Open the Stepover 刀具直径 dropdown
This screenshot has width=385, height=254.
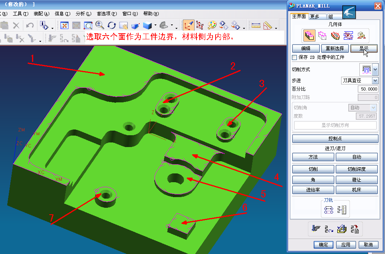(x=375, y=81)
